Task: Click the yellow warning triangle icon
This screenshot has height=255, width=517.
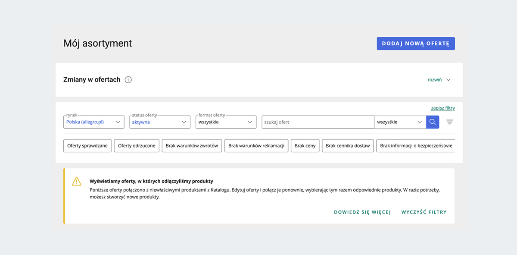Action: pos(77,181)
